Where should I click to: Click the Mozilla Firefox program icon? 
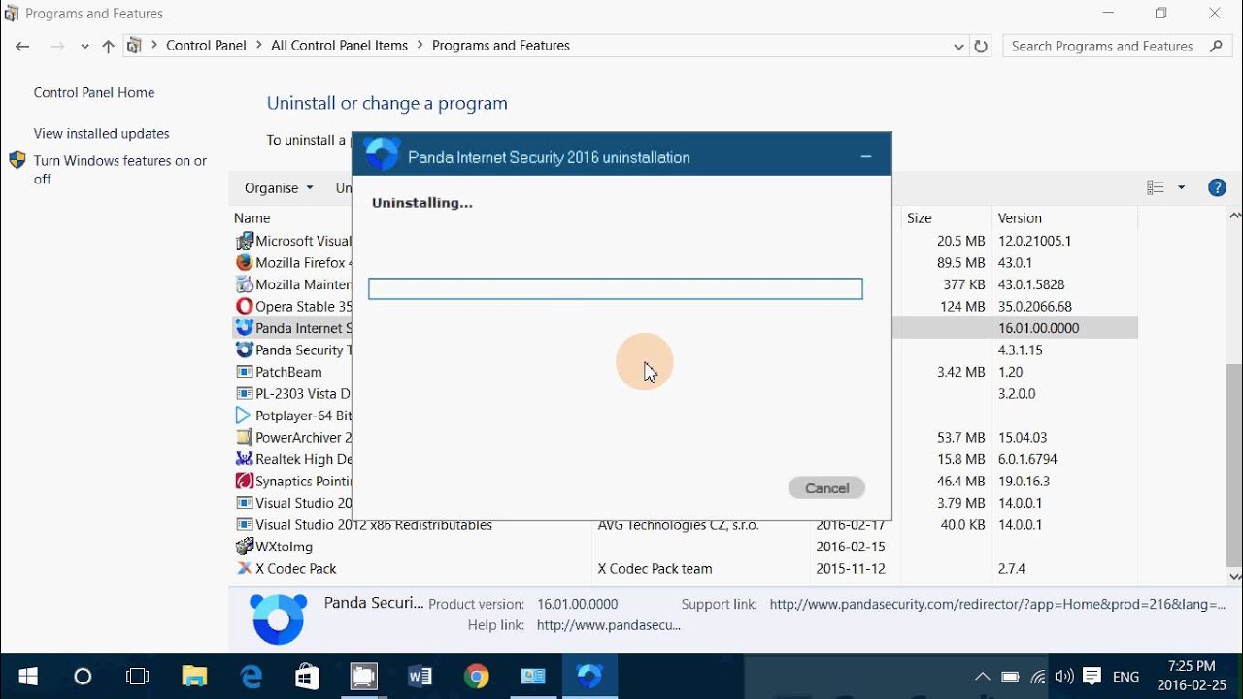click(x=245, y=262)
